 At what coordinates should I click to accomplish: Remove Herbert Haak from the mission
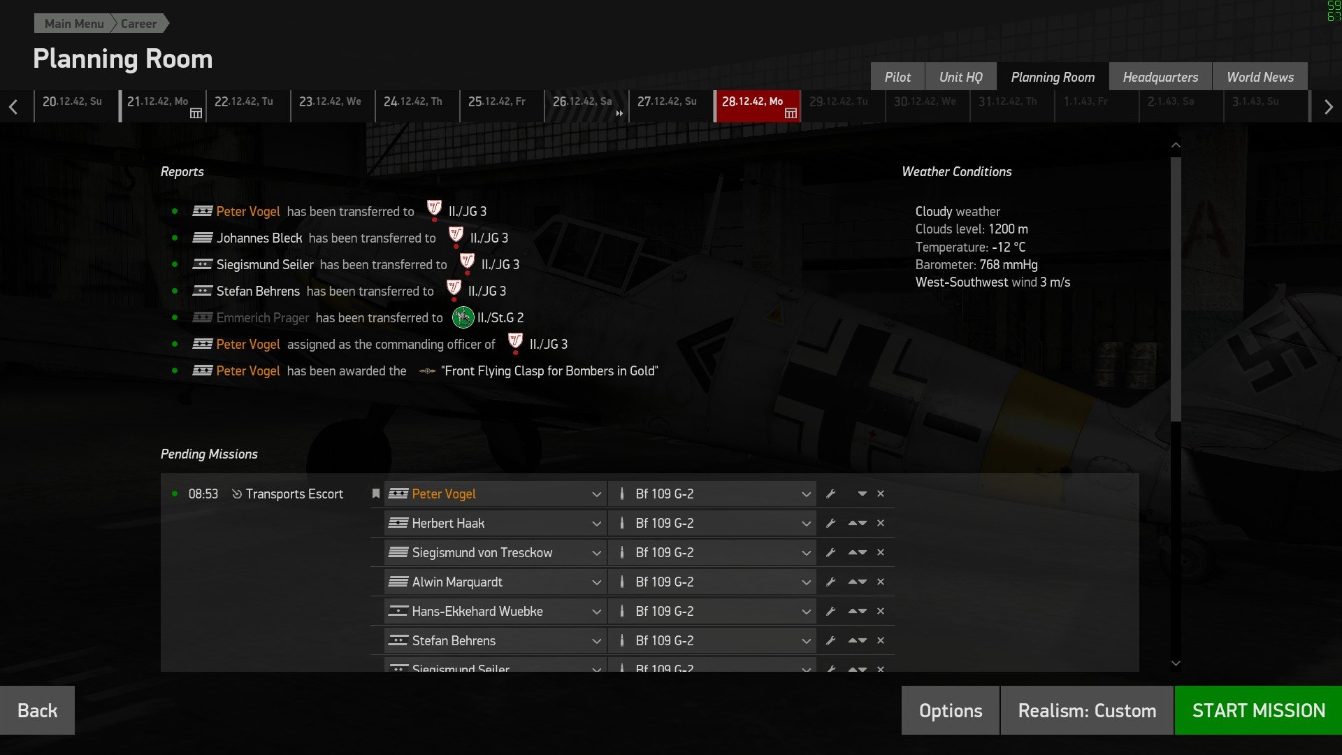pyautogui.click(x=881, y=524)
